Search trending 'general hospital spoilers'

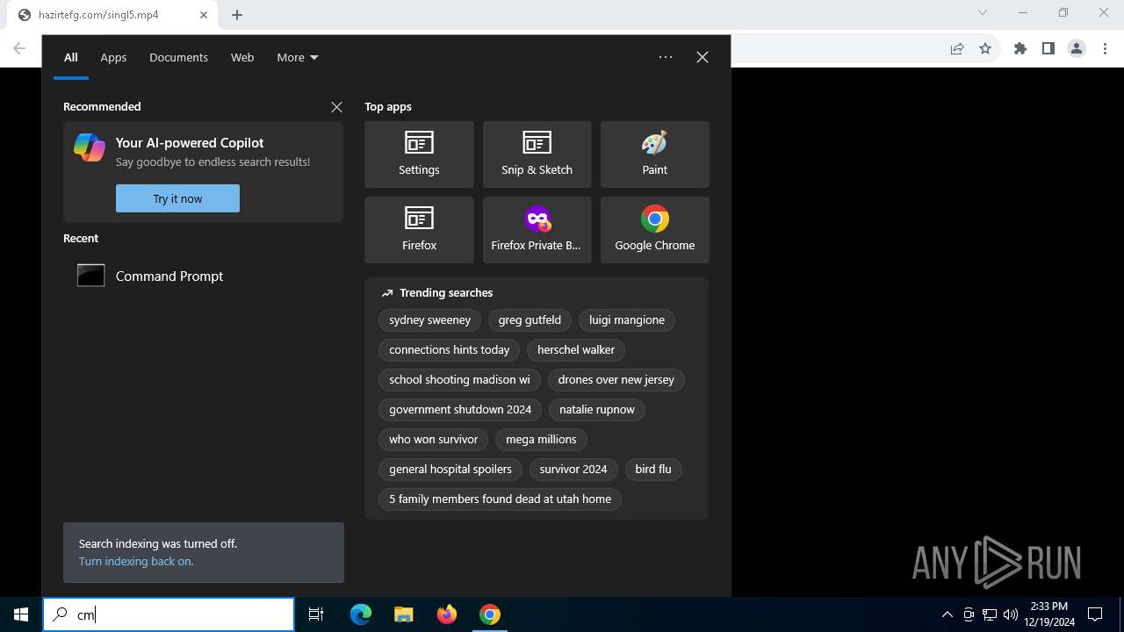point(450,470)
